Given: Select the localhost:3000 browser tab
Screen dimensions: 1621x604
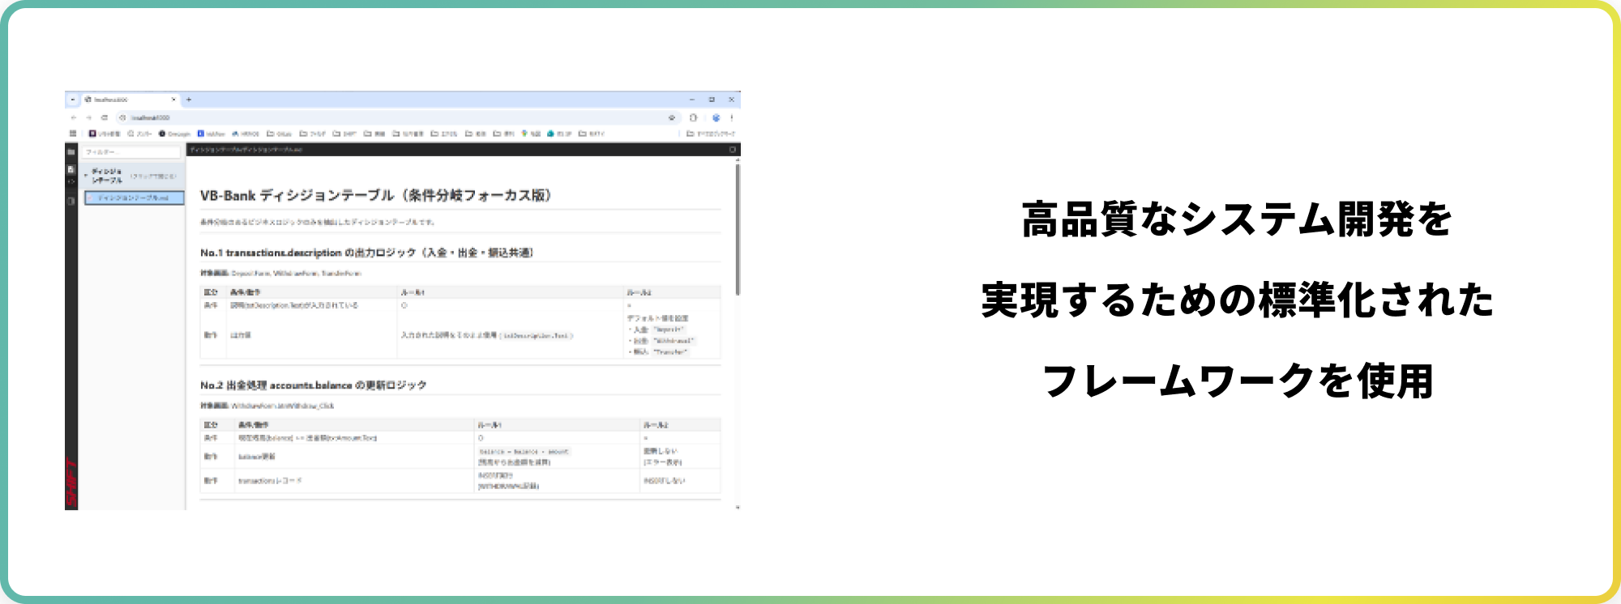Looking at the screenshot, I should pyautogui.click(x=130, y=100).
